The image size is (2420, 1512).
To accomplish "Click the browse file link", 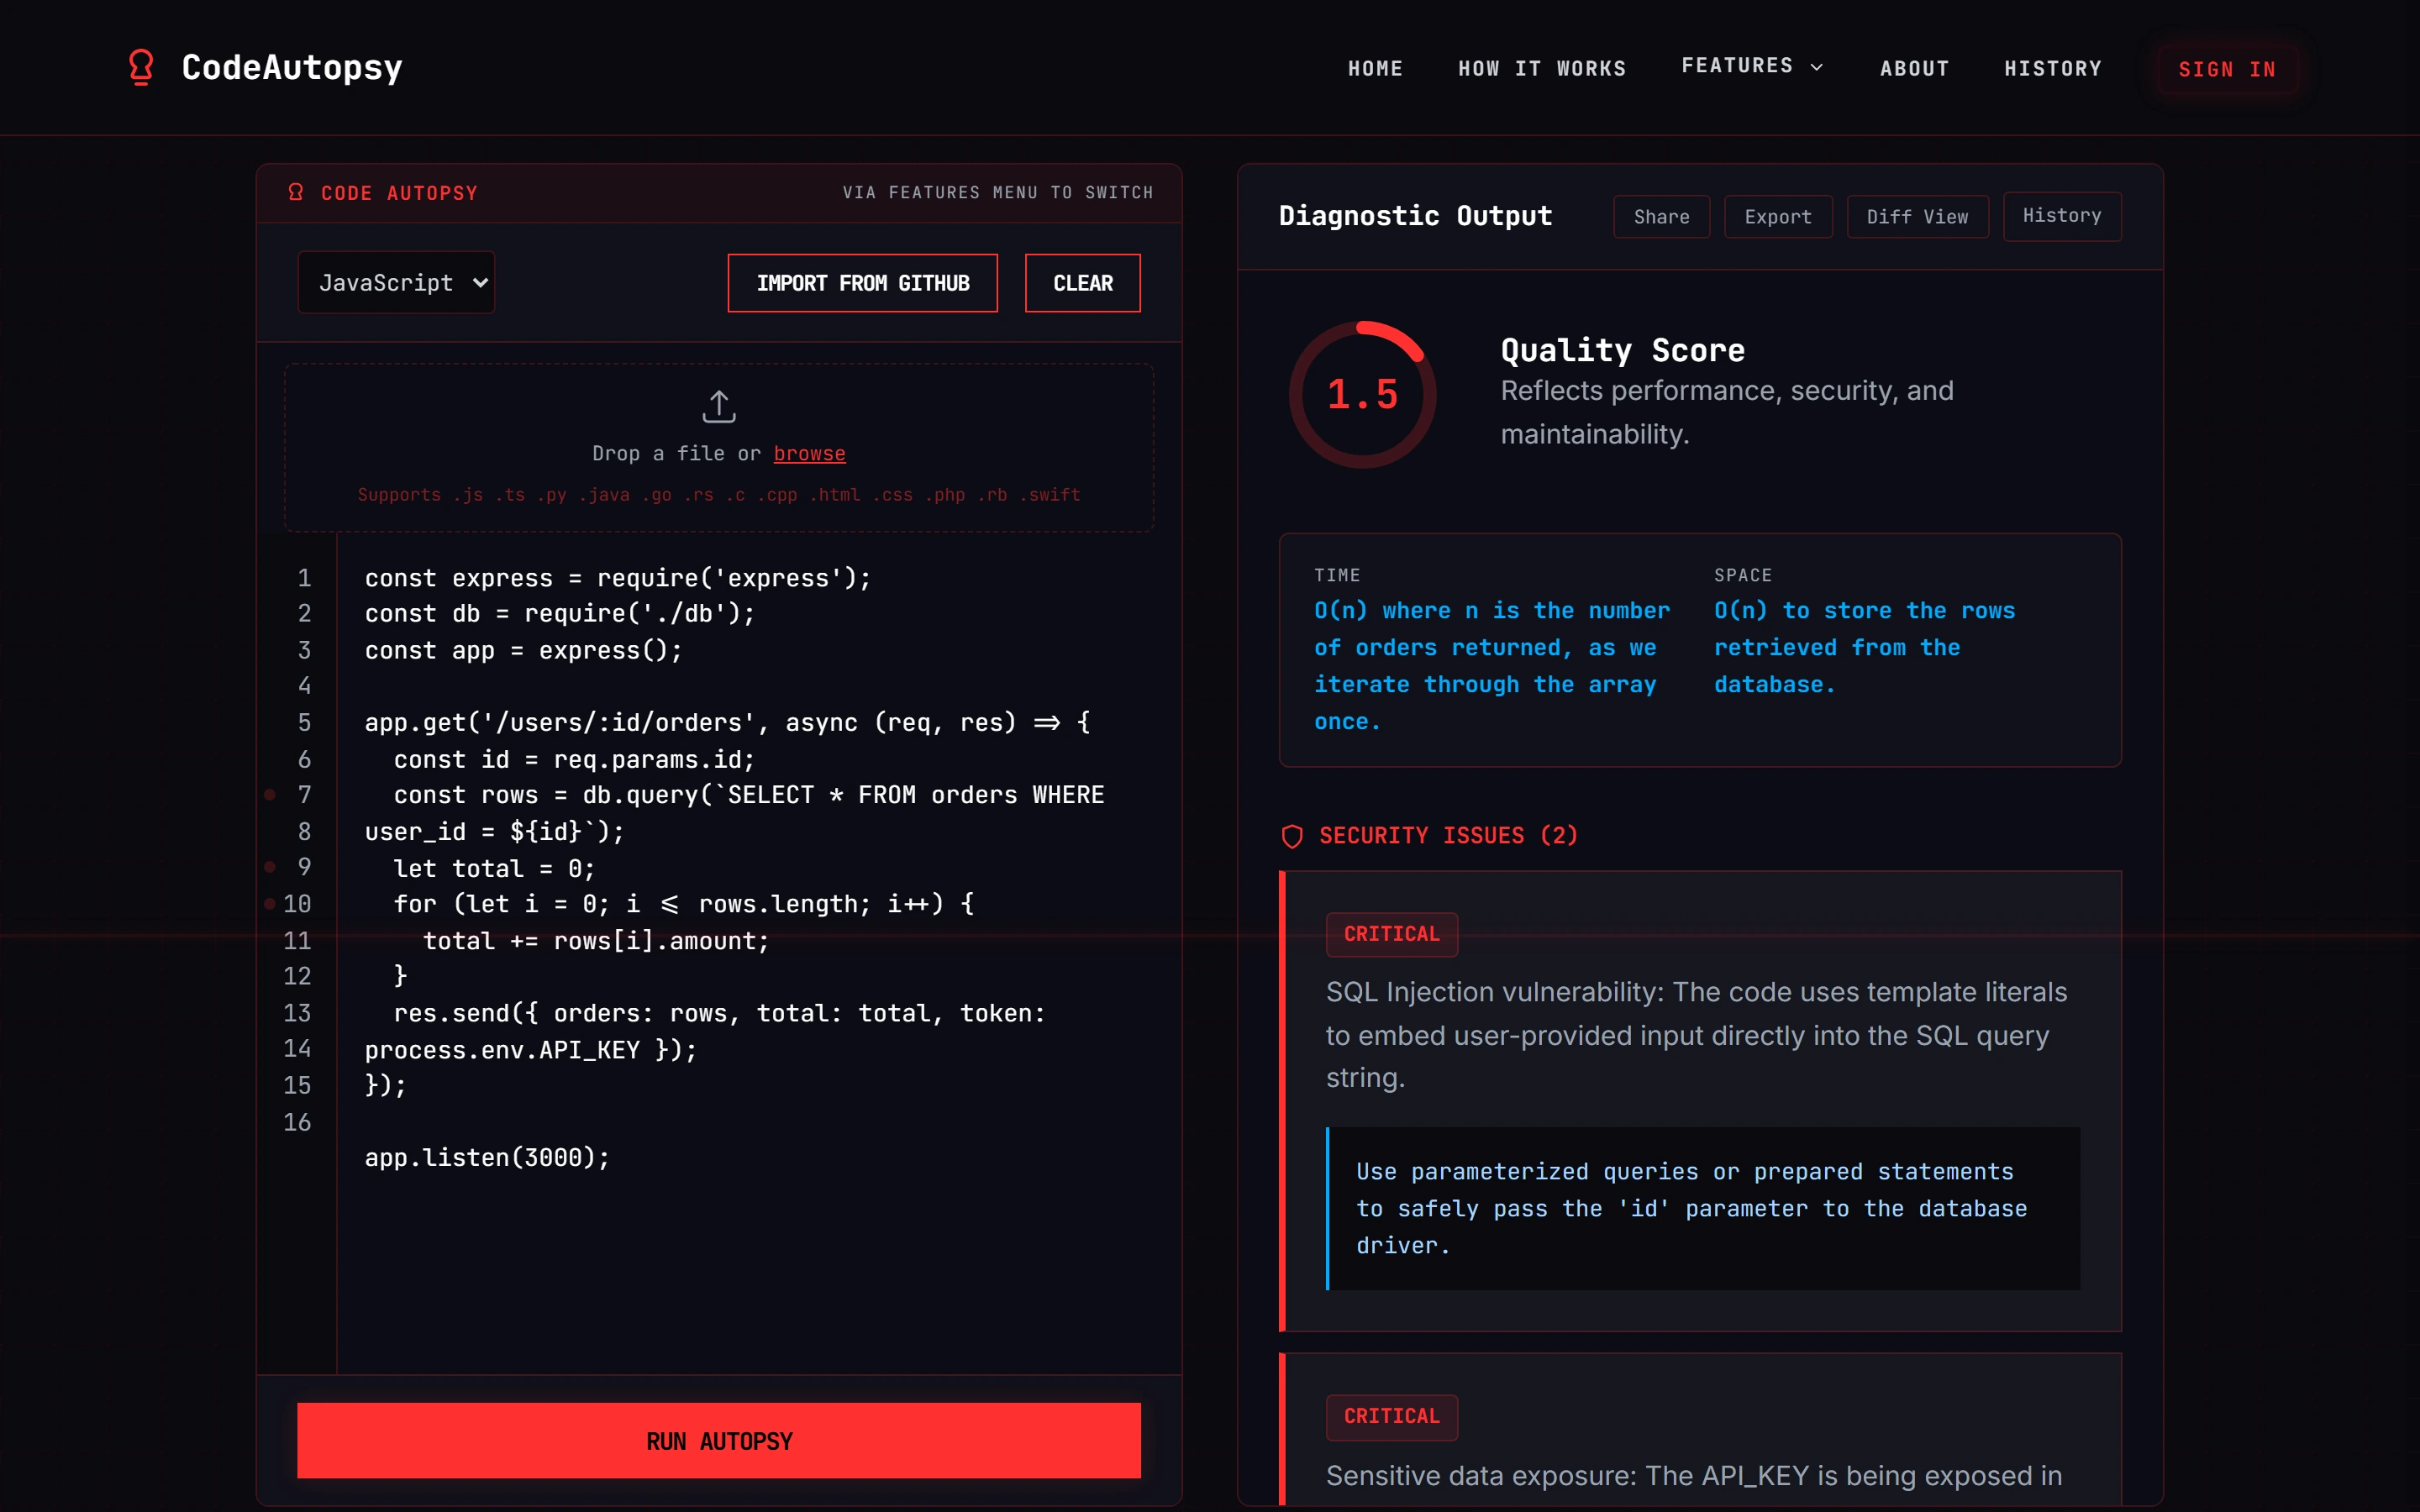I will point(809,454).
